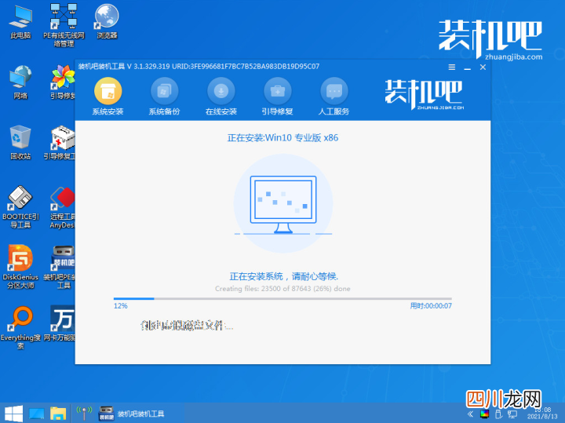Click the 正在安装:Win10 专业版 x86 heading
Image resolution: width=565 pixels, height=423 pixels.
282,137
